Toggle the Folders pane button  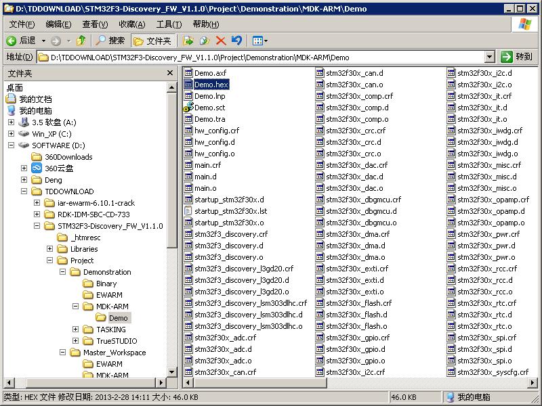(x=153, y=41)
